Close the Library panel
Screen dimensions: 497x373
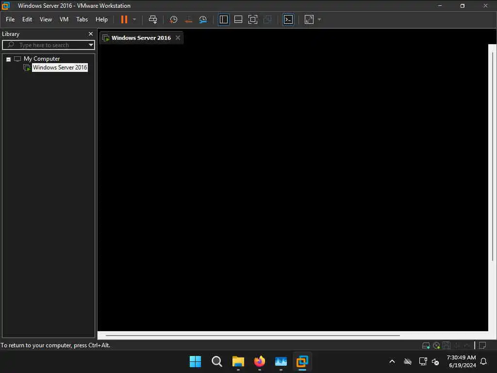(x=91, y=34)
